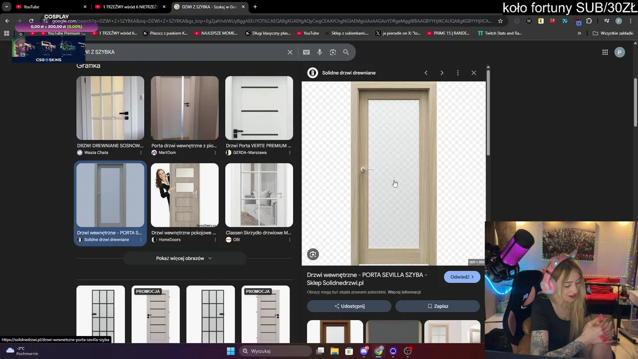
Task: Bookmark this page with the star icon
Action: pyautogui.click(x=500, y=21)
